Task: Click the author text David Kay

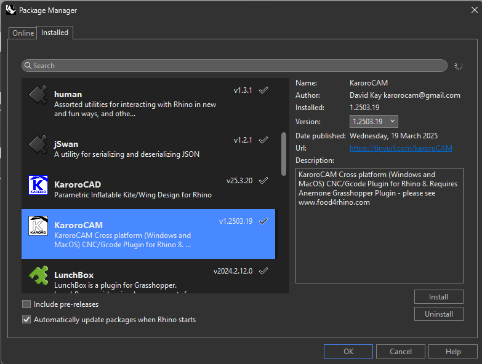Action: coord(366,95)
